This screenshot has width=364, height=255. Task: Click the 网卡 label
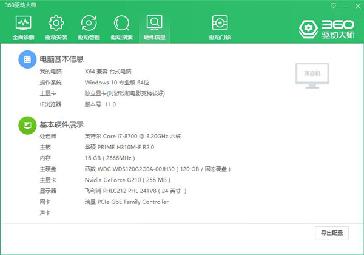click(x=45, y=202)
